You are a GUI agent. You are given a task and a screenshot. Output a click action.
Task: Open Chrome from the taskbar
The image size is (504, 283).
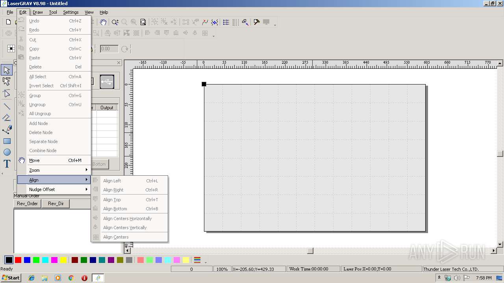(x=71, y=278)
